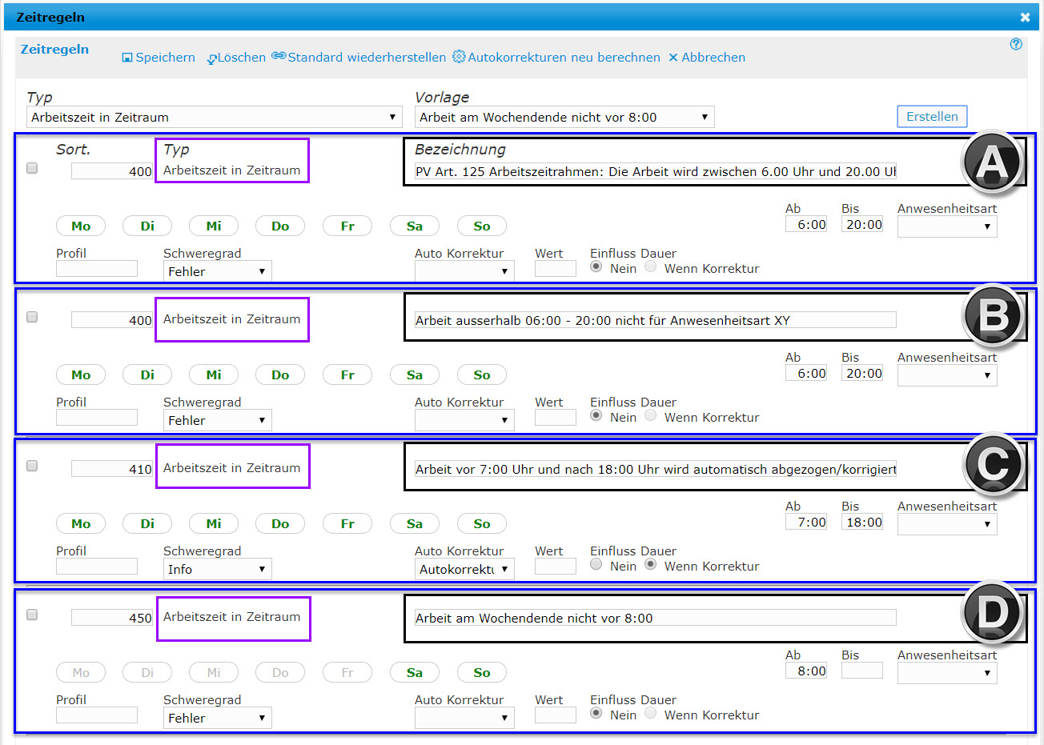Open the top Typ dropdown

point(215,117)
